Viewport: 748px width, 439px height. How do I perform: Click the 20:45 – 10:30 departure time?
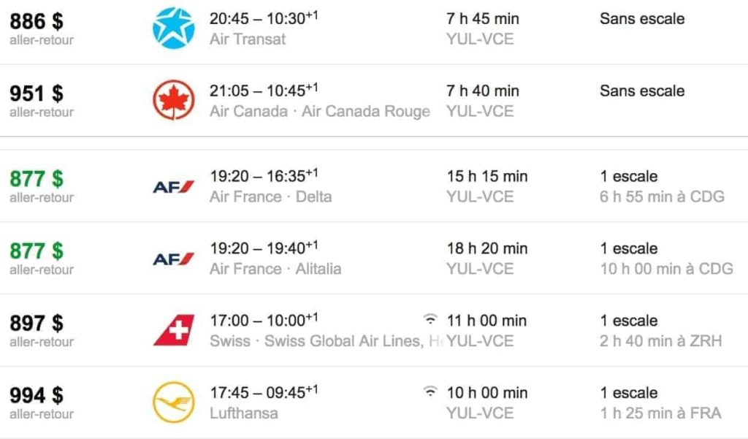click(265, 18)
